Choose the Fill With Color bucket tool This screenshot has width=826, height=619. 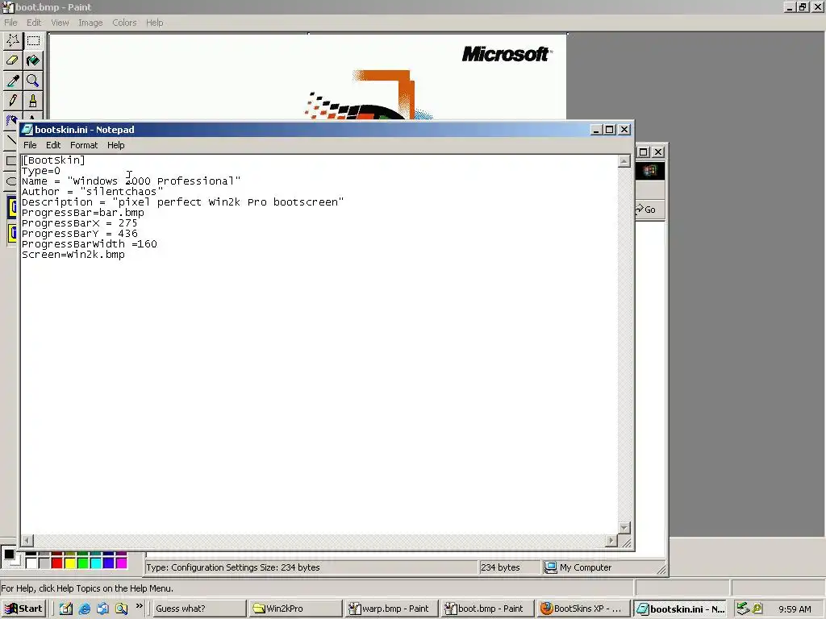(33, 60)
